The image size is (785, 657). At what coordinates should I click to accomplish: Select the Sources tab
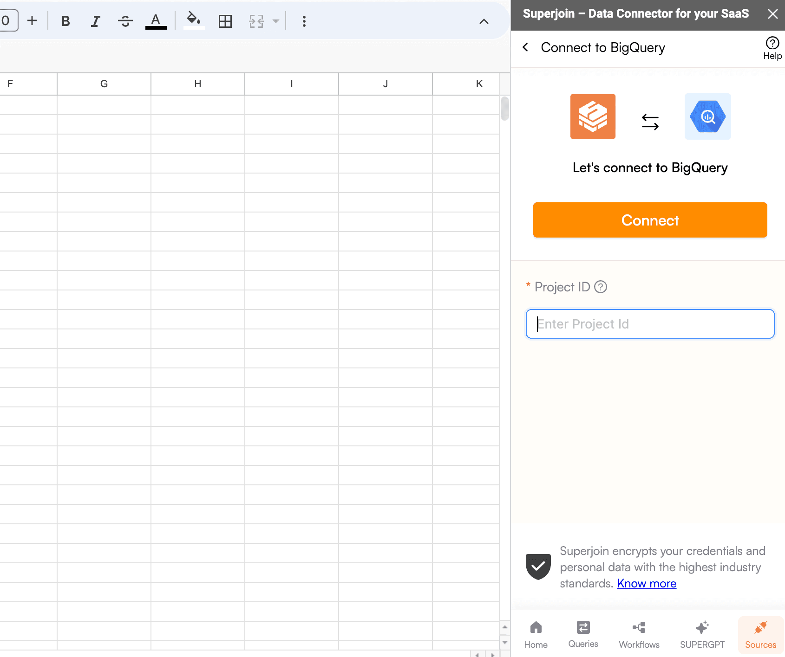point(760,635)
